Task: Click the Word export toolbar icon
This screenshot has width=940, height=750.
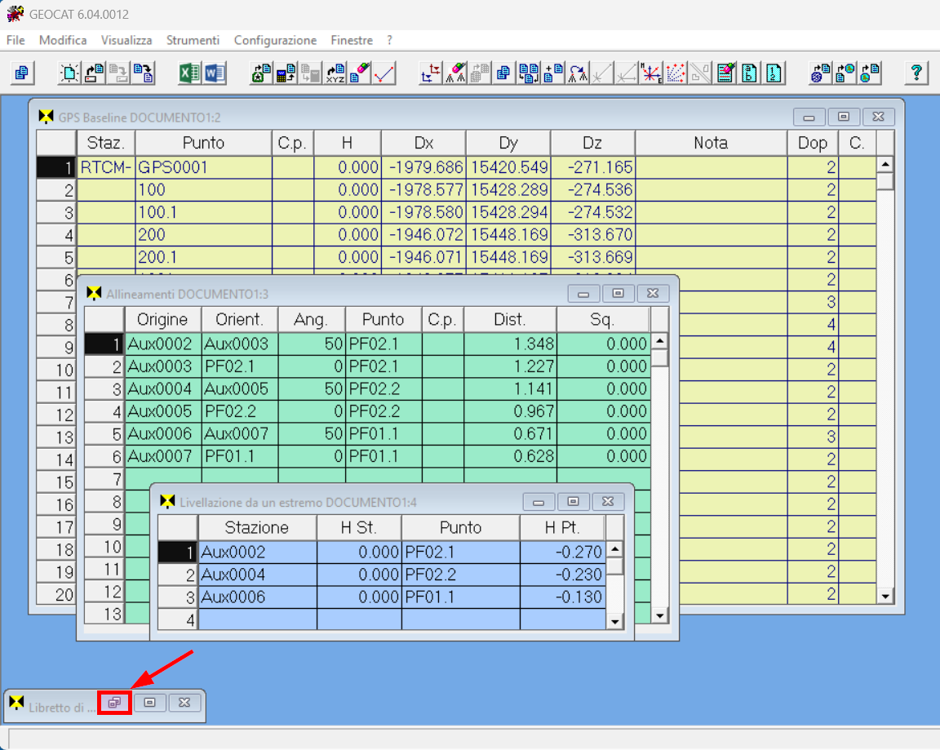Action: coord(214,73)
